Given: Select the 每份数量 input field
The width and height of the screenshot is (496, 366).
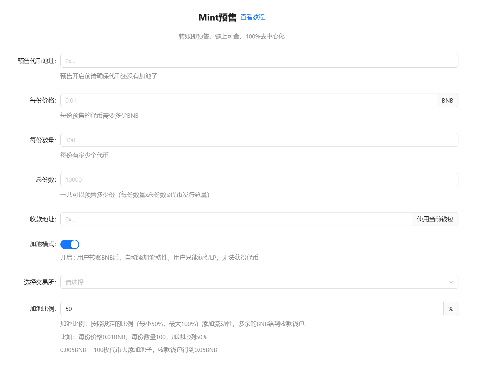Looking at the screenshot, I should (x=259, y=140).
